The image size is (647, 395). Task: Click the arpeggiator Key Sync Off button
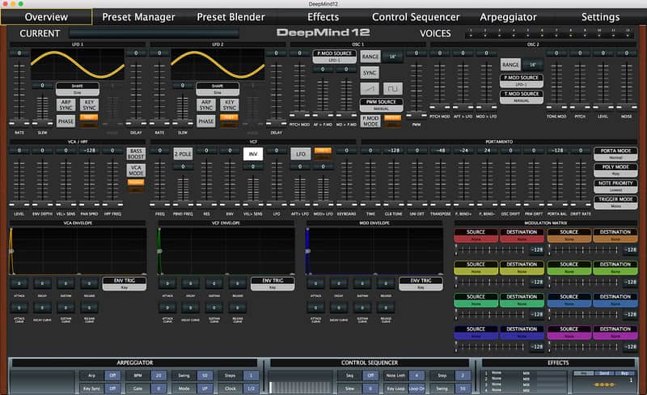[112, 389]
